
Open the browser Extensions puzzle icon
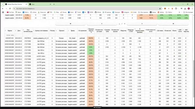point(176,8)
